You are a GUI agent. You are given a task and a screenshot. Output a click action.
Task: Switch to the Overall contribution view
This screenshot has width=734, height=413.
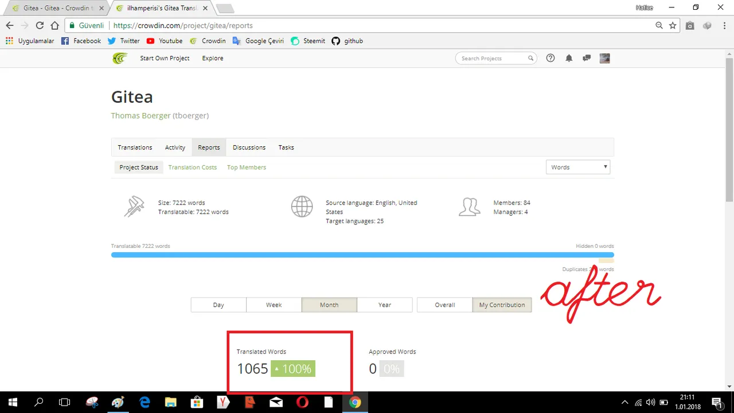(x=444, y=305)
